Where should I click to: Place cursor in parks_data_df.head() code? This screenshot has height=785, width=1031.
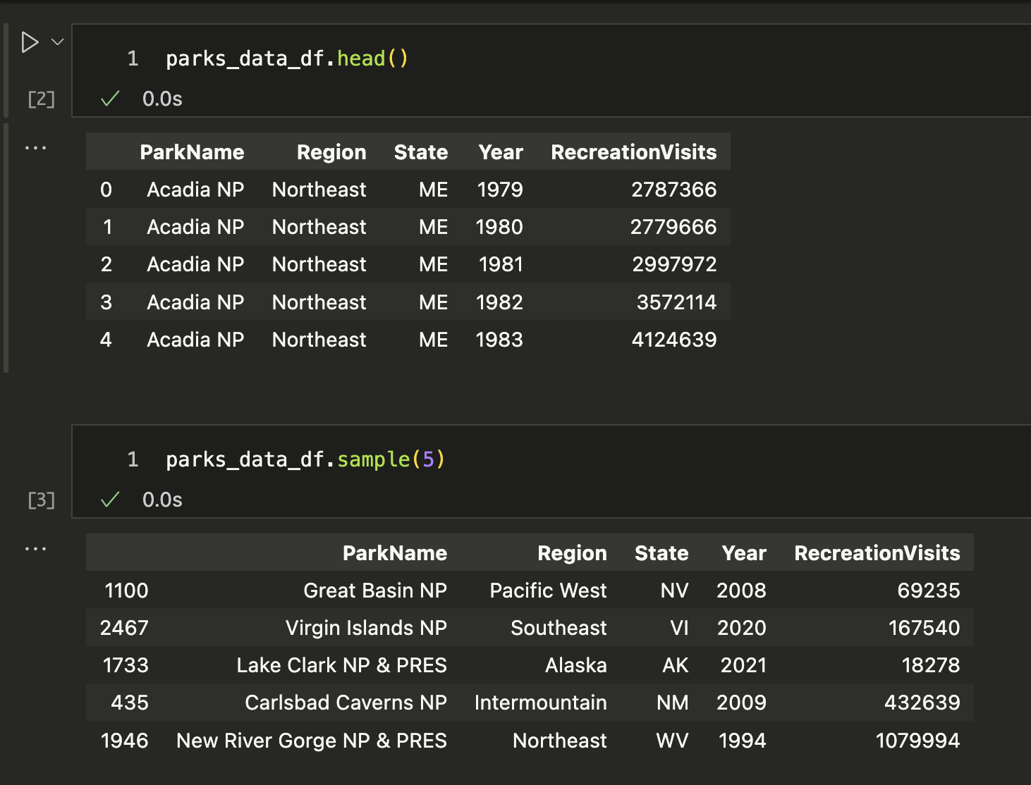[286, 58]
